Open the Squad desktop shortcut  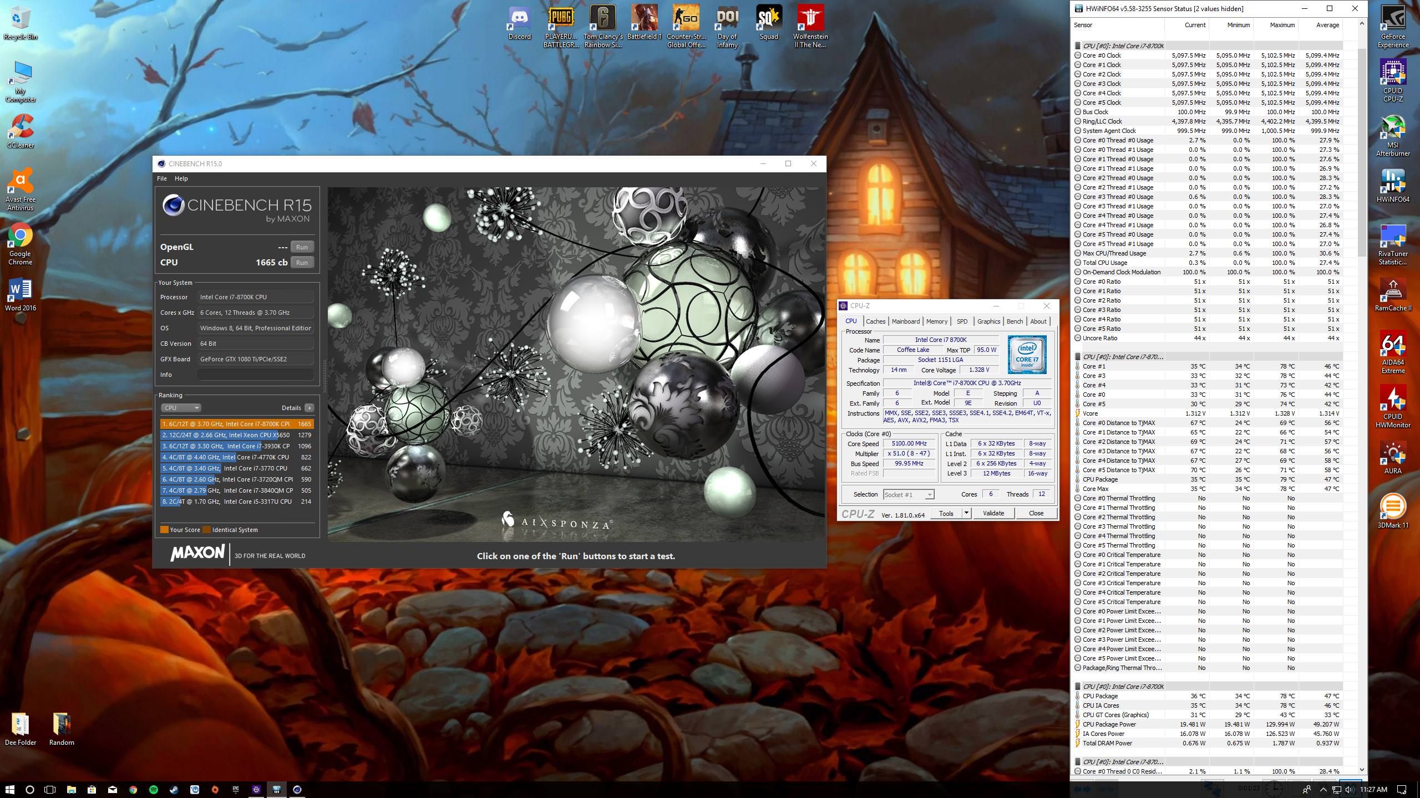tap(769, 23)
